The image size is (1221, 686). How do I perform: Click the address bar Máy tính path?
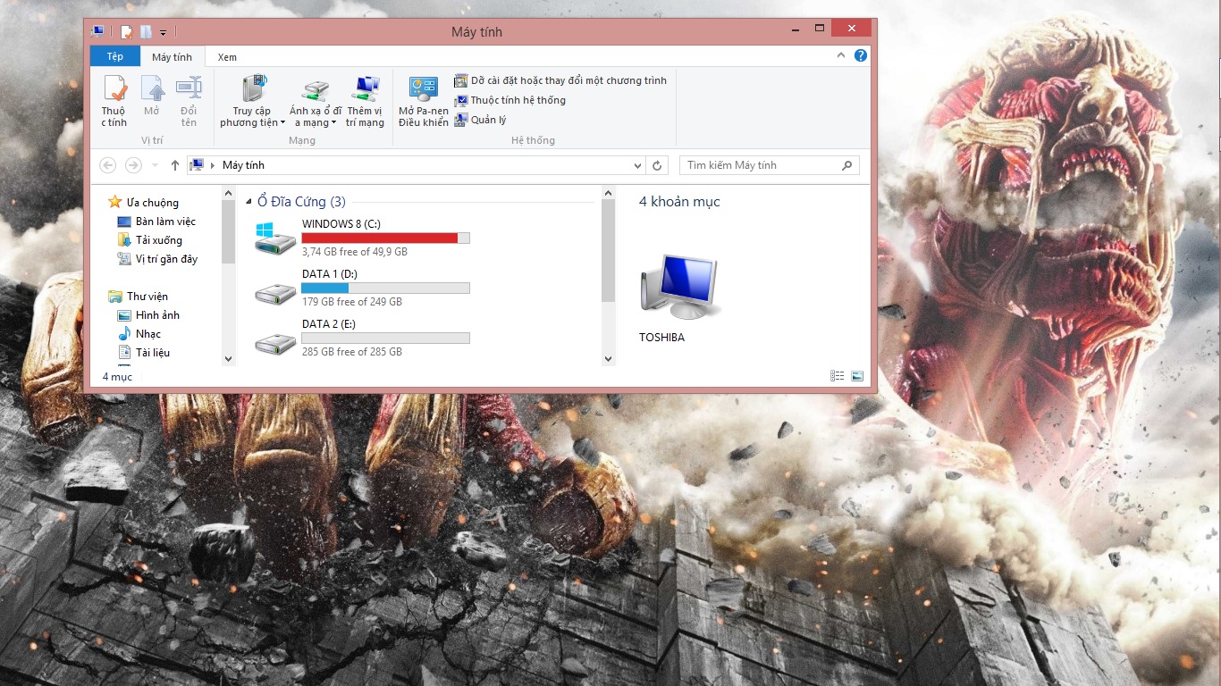(x=243, y=165)
